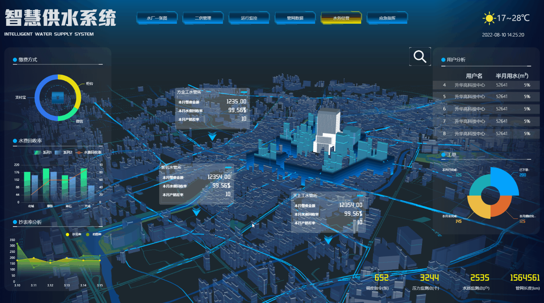Image resolution: width=544 pixels, height=303 pixels.
Task: Open the 应急指挥 tab
Action: pyautogui.click(x=387, y=18)
